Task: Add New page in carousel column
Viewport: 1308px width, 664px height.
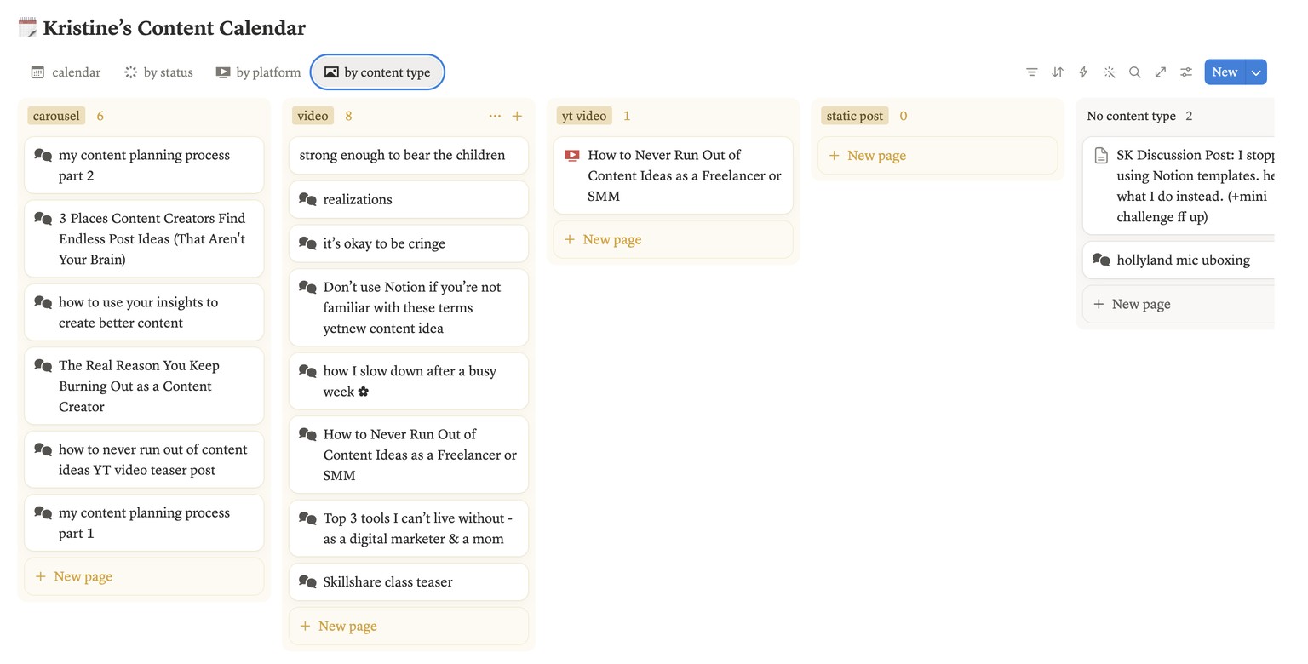Action: coord(144,577)
